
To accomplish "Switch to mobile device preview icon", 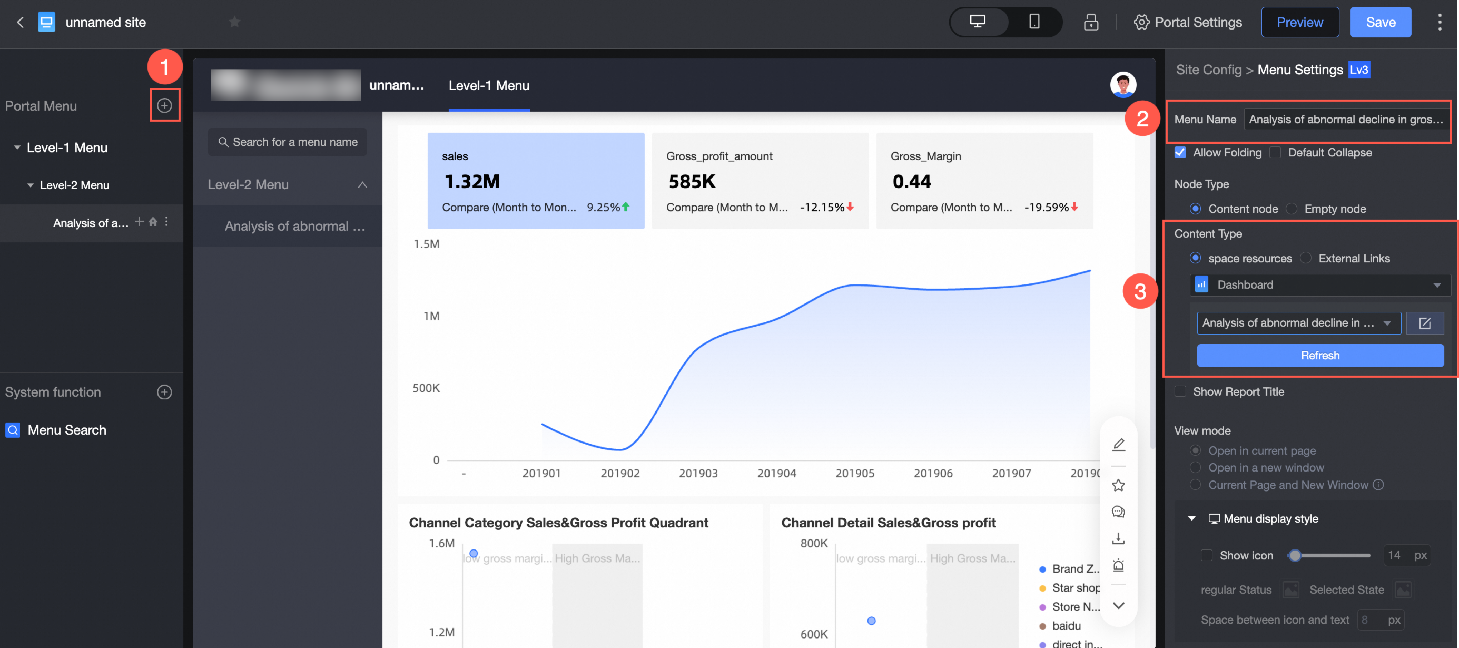I will pyautogui.click(x=1034, y=22).
